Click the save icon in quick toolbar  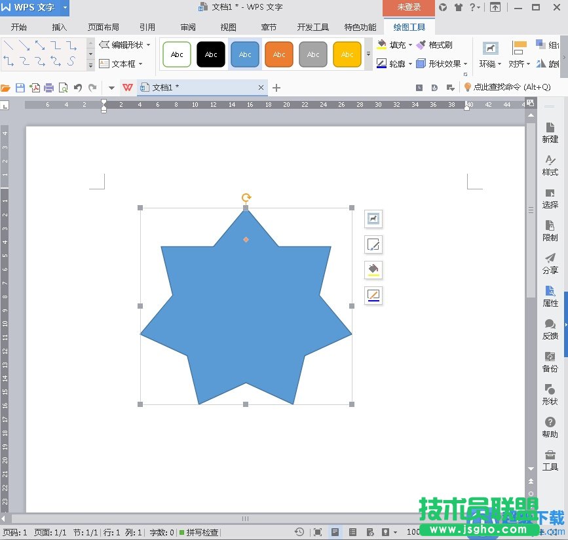pos(20,88)
